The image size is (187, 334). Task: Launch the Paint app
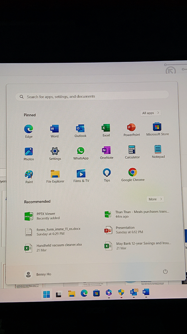[29, 177]
